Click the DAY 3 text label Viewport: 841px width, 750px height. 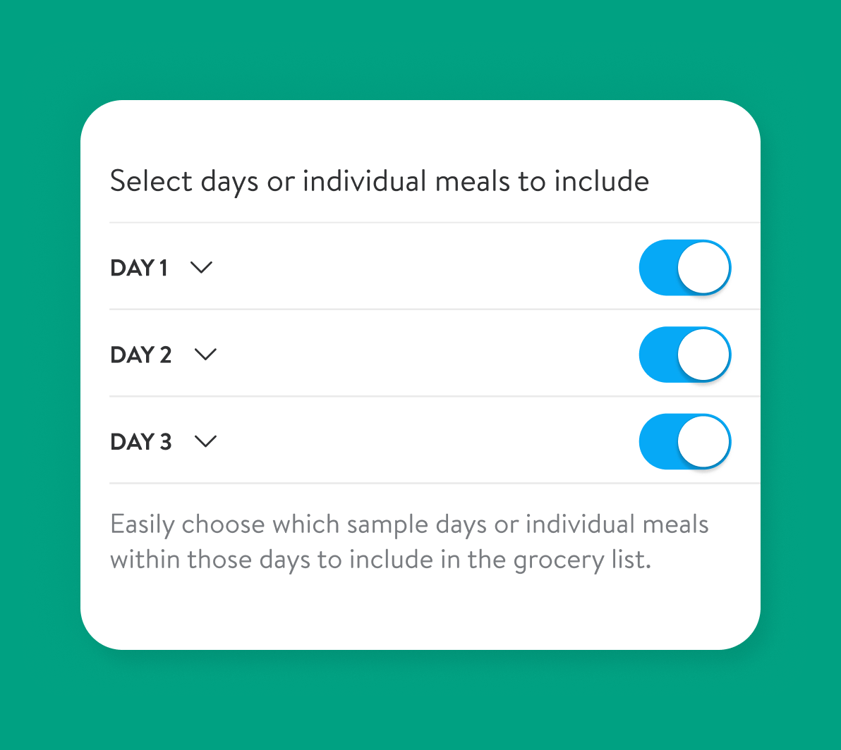[x=141, y=442]
